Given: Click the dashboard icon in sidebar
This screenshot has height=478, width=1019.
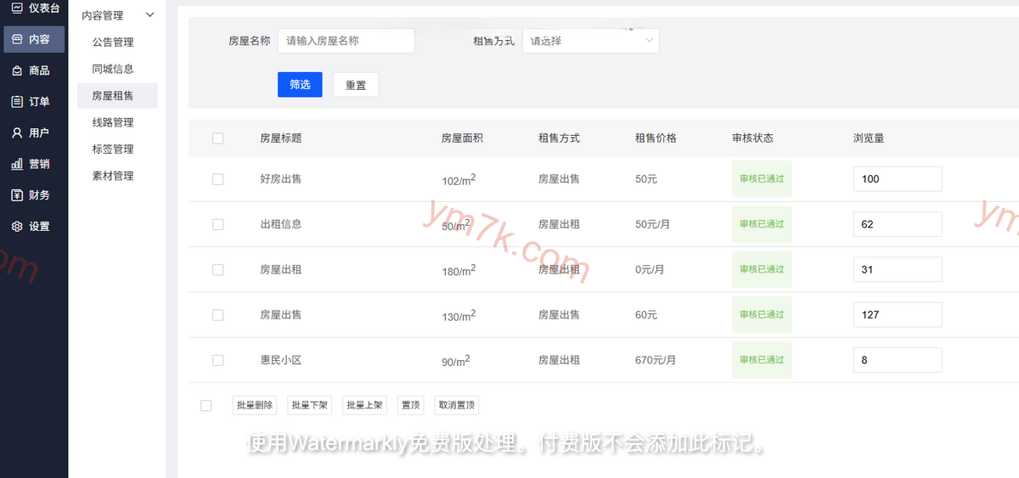Looking at the screenshot, I should tap(17, 8).
